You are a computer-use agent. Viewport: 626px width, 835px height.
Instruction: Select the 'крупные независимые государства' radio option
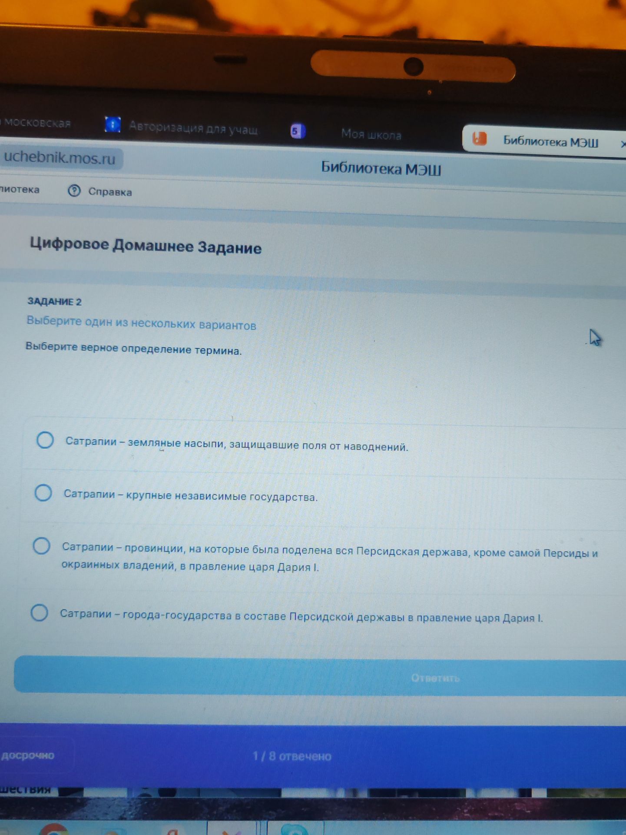click(x=43, y=493)
